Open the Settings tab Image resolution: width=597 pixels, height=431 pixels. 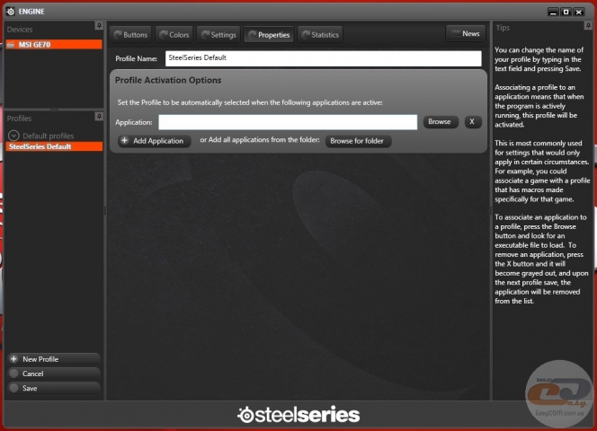[x=218, y=35]
